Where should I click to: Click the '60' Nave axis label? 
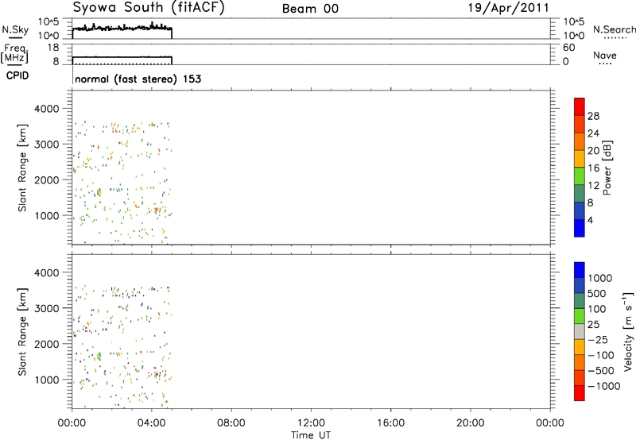[568, 48]
